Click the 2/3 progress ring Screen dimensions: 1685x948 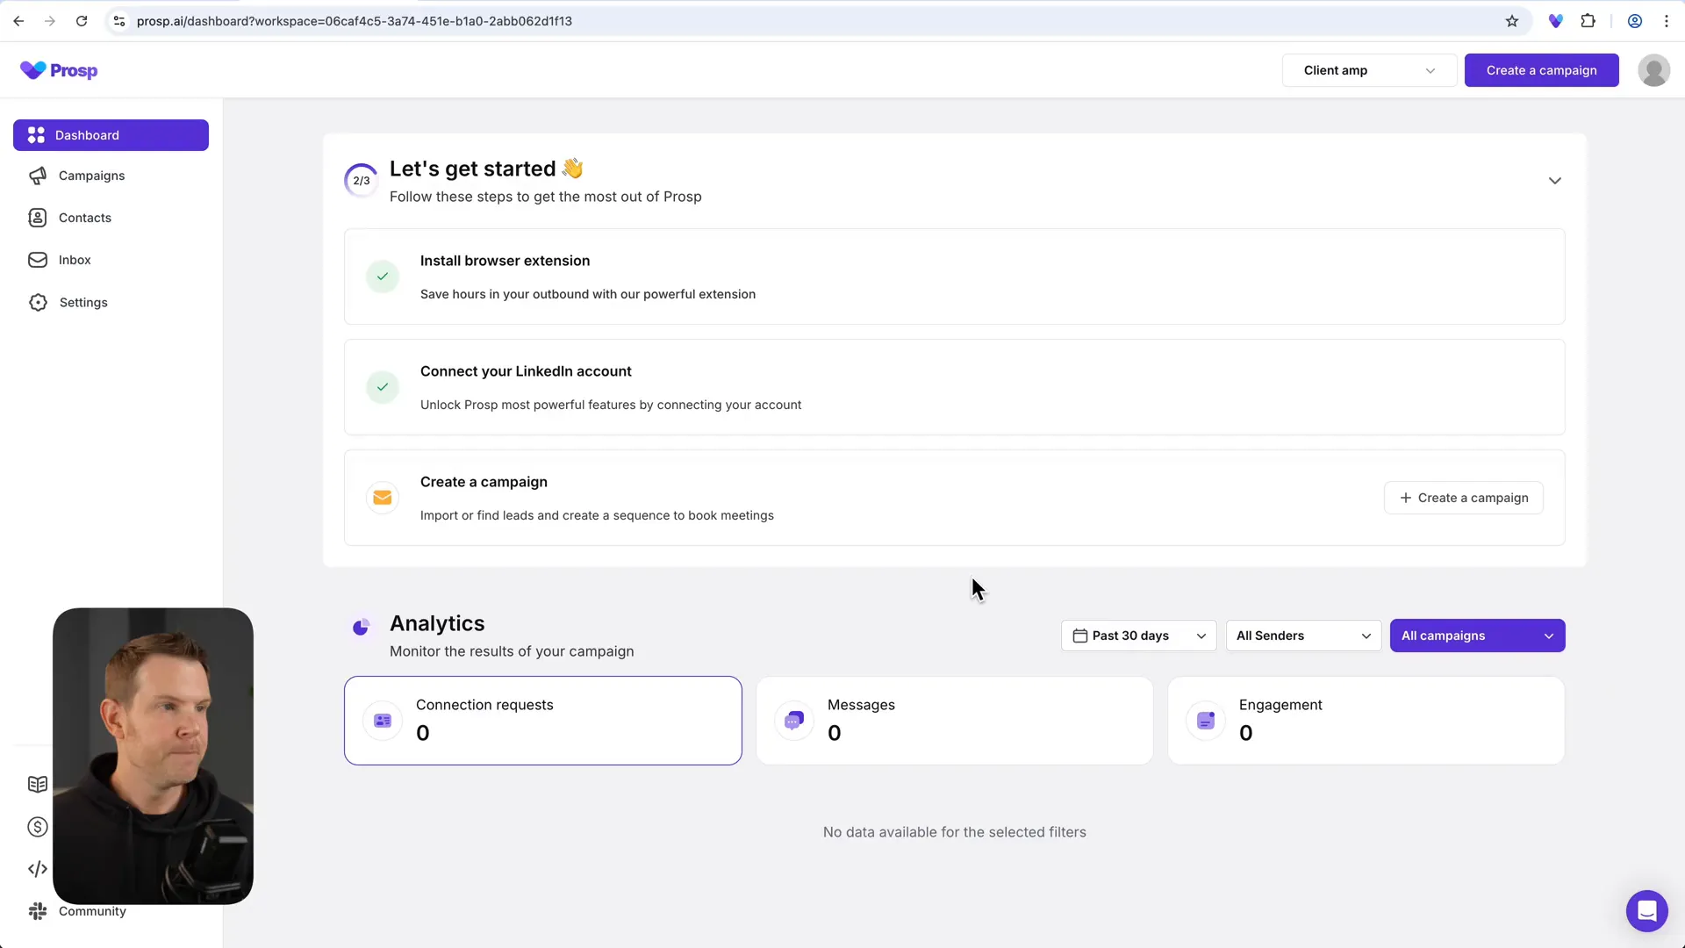click(x=362, y=181)
